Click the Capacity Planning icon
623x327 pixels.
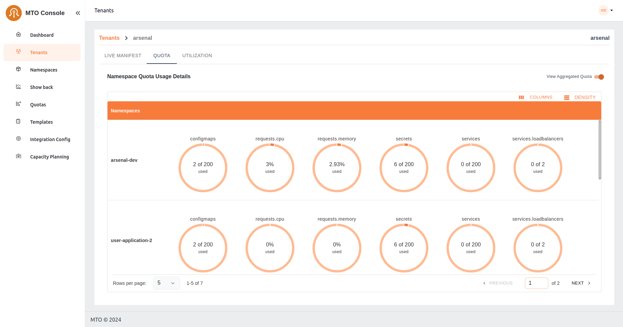pos(18,156)
